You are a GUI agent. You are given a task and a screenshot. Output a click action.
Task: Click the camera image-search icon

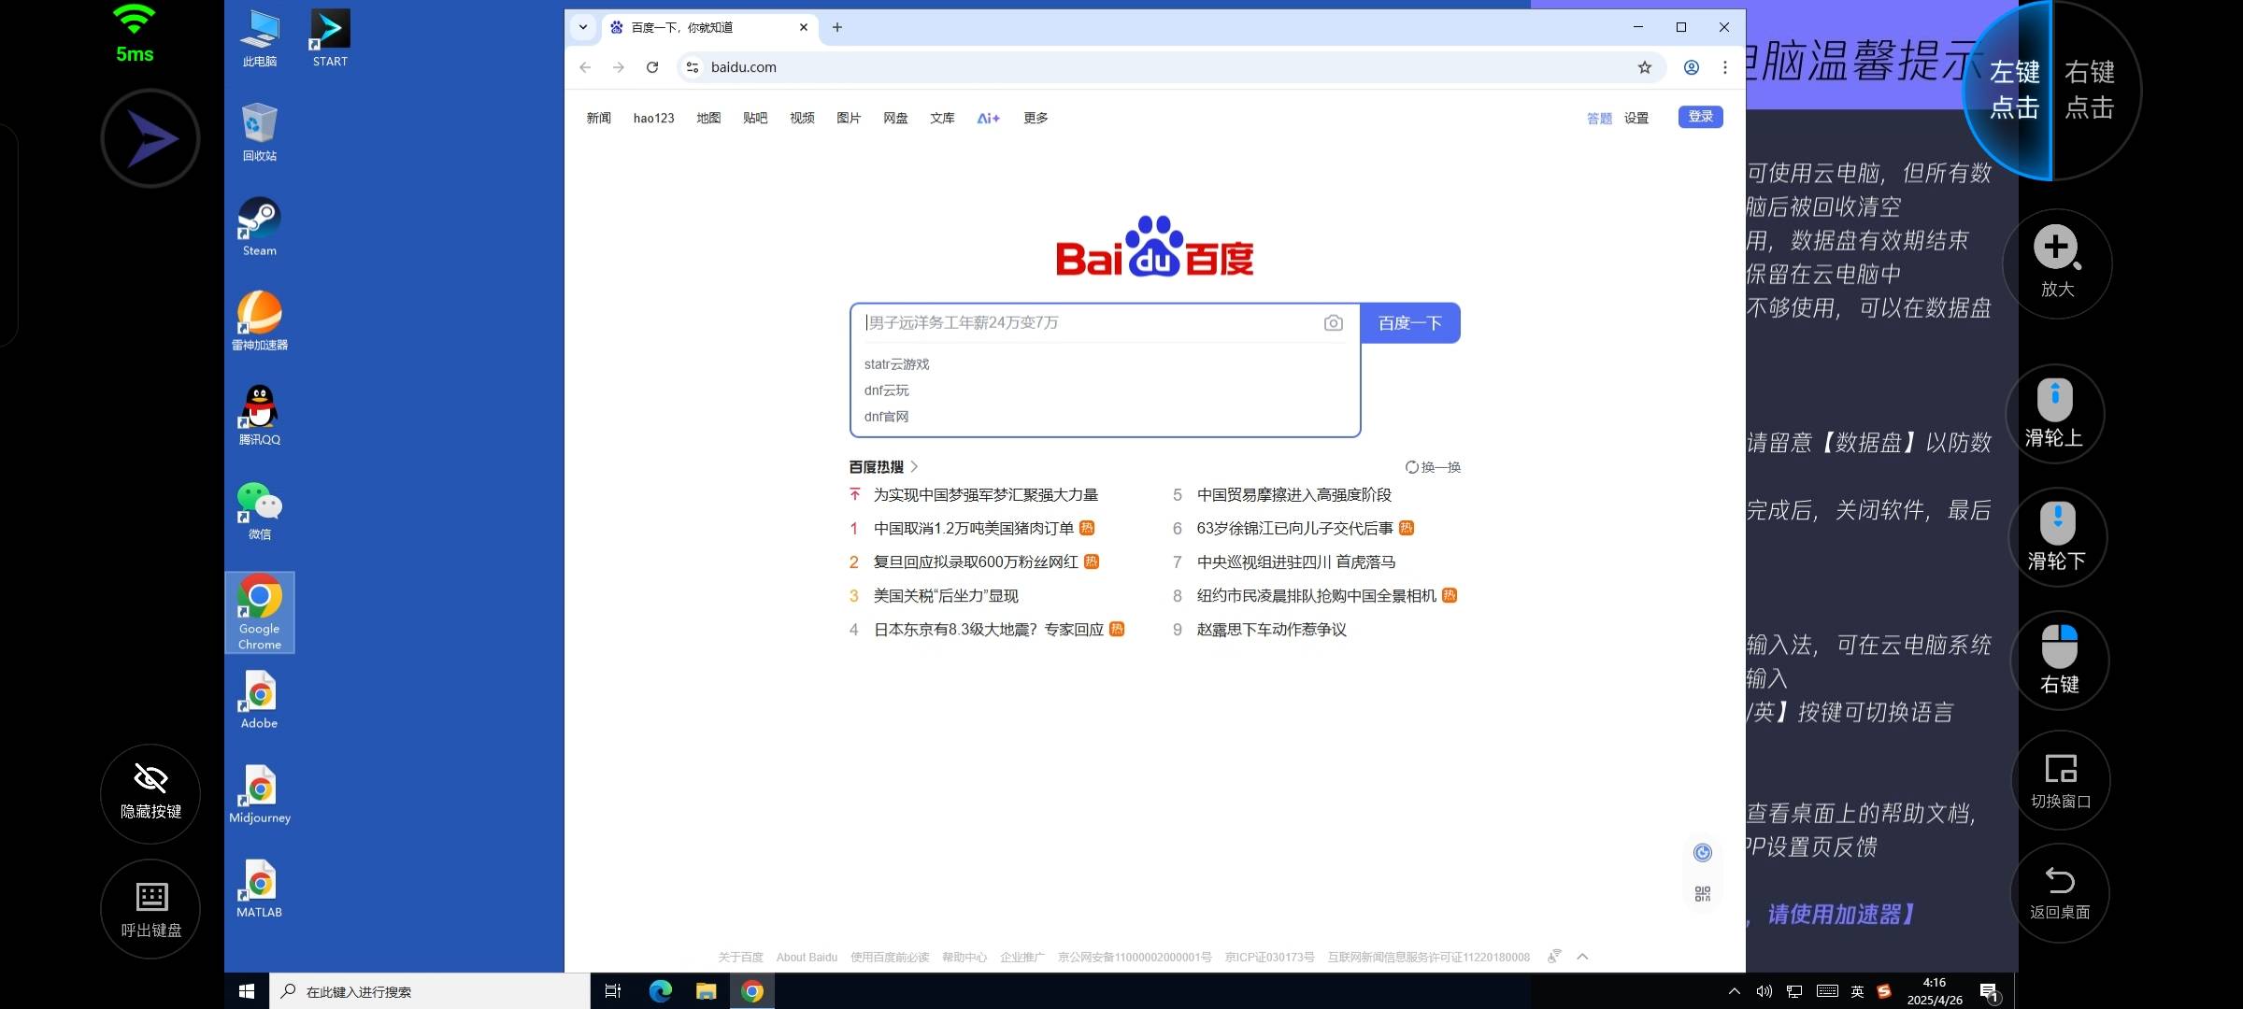1333,323
